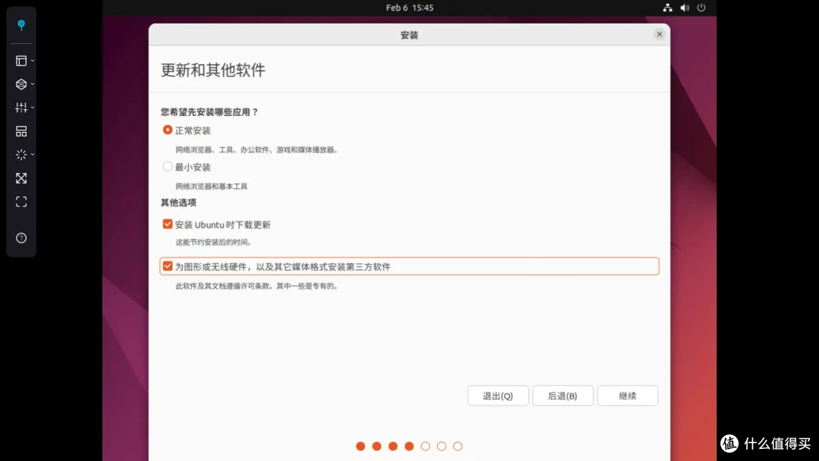
Task: Click the fourth progress dot indicator
Action: coord(409,447)
